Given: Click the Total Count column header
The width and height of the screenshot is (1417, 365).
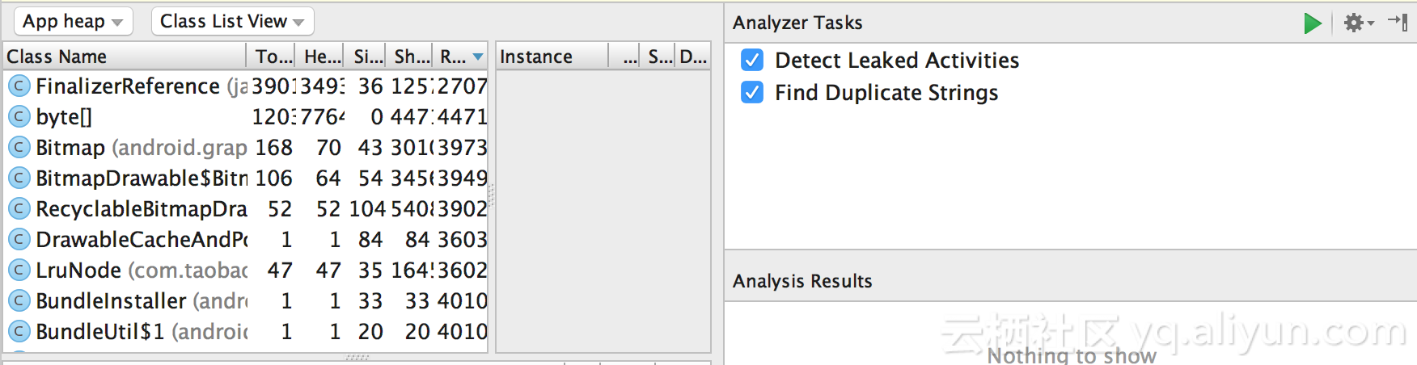Looking at the screenshot, I should [x=273, y=57].
